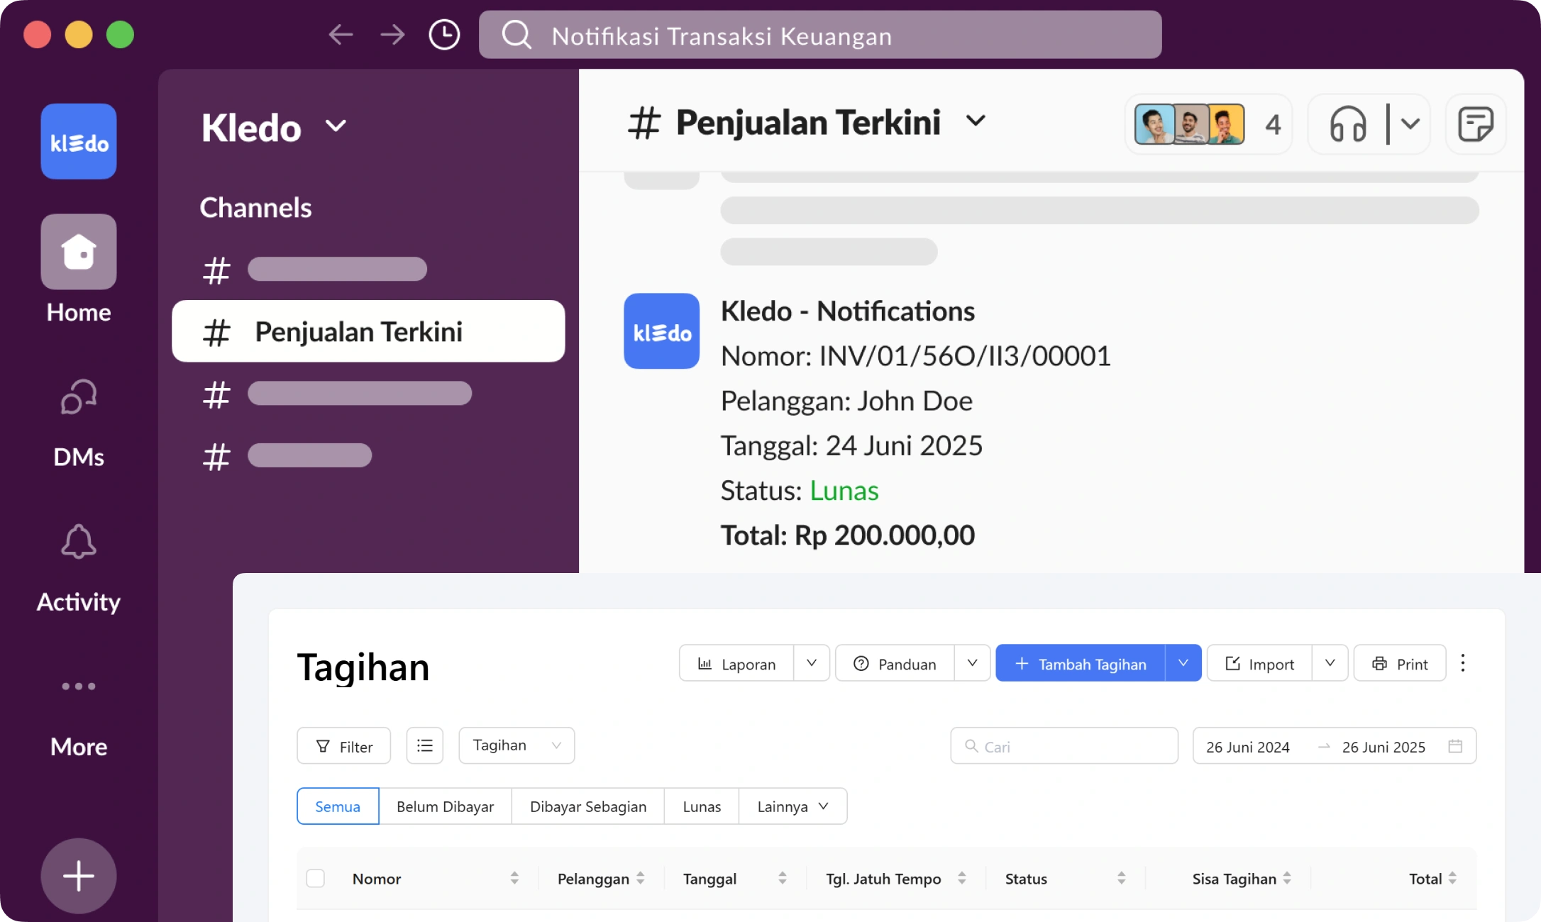Open direct messages (DMs)

pyautogui.click(x=78, y=397)
